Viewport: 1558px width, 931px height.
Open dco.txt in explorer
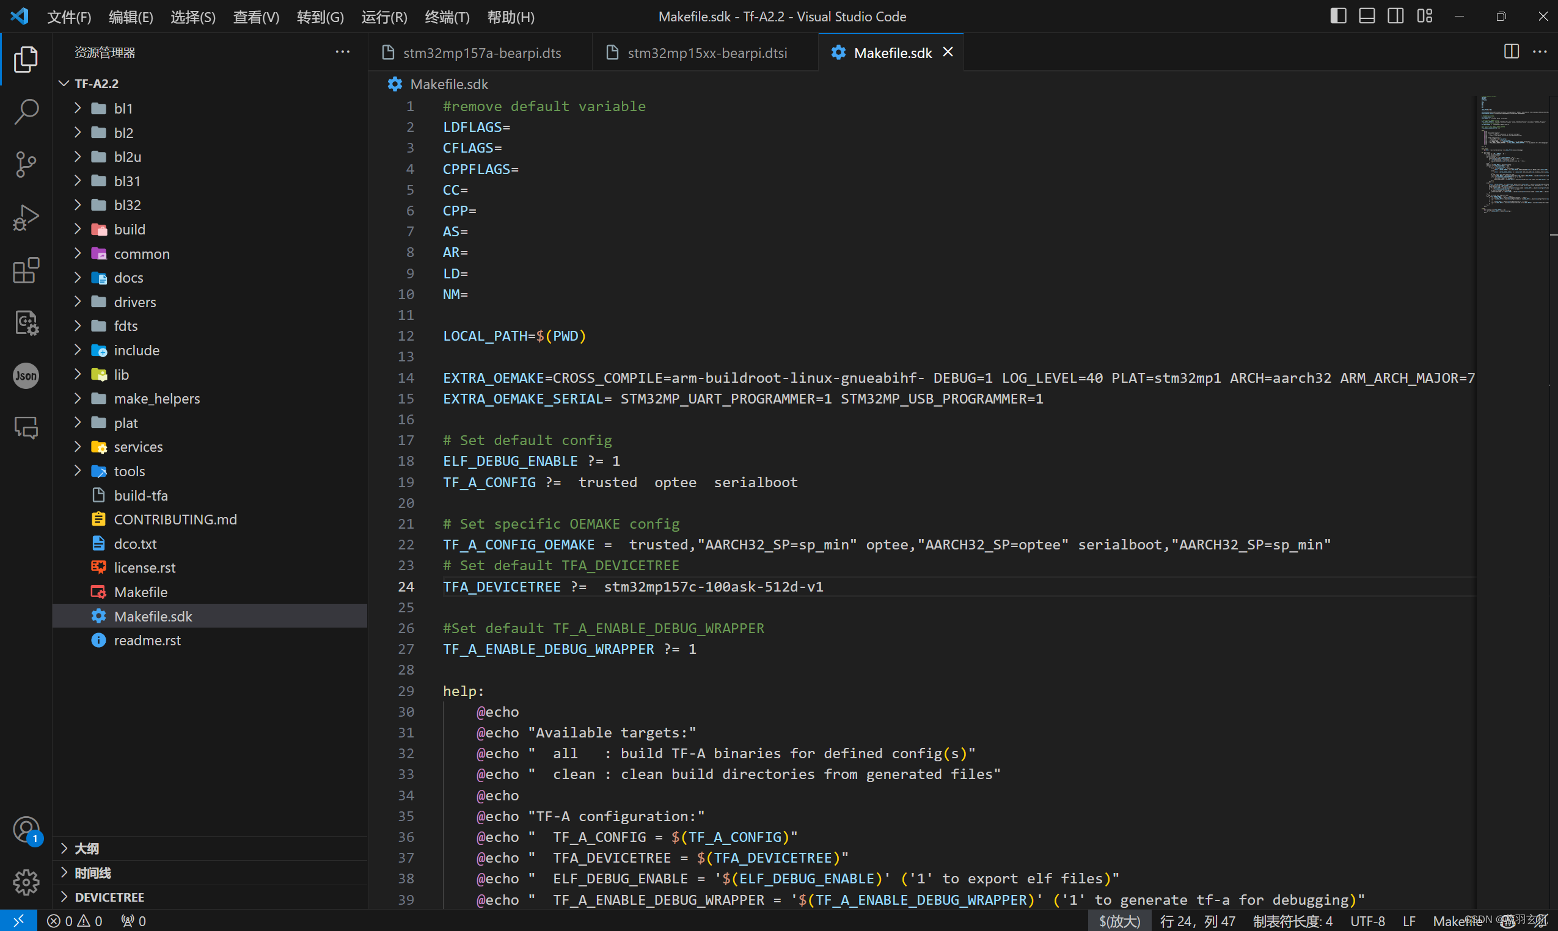(x=210, y=544)
